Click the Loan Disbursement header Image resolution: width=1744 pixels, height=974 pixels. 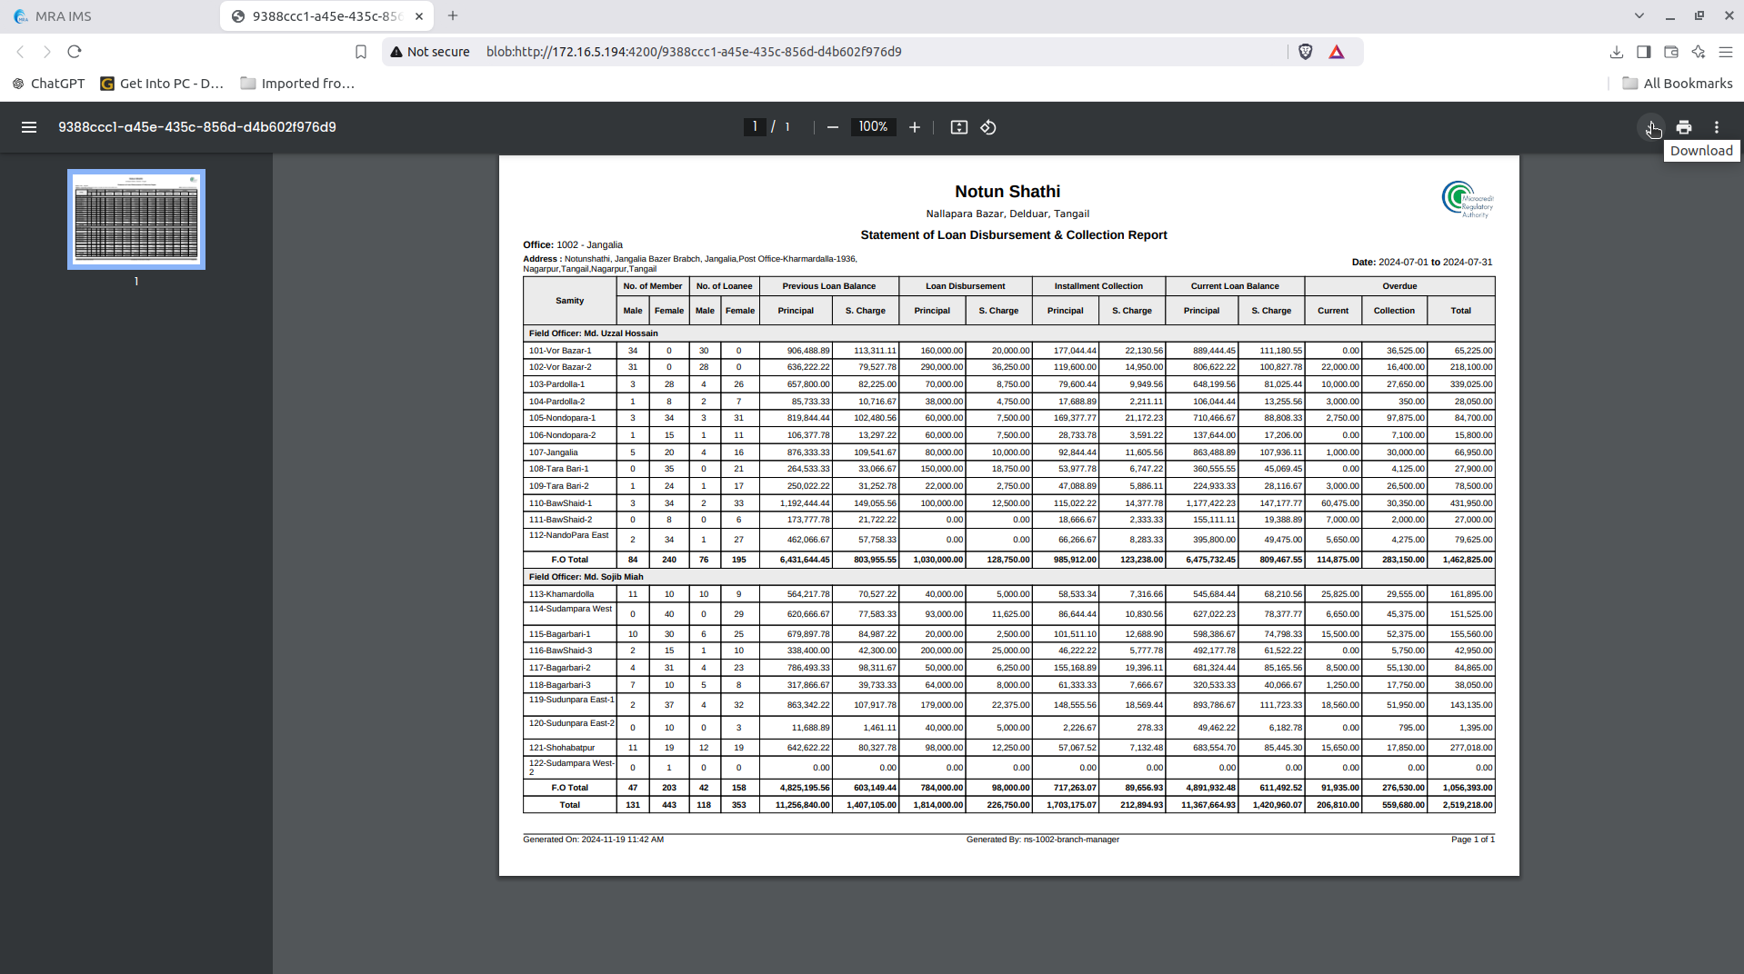tap(965, 286)
